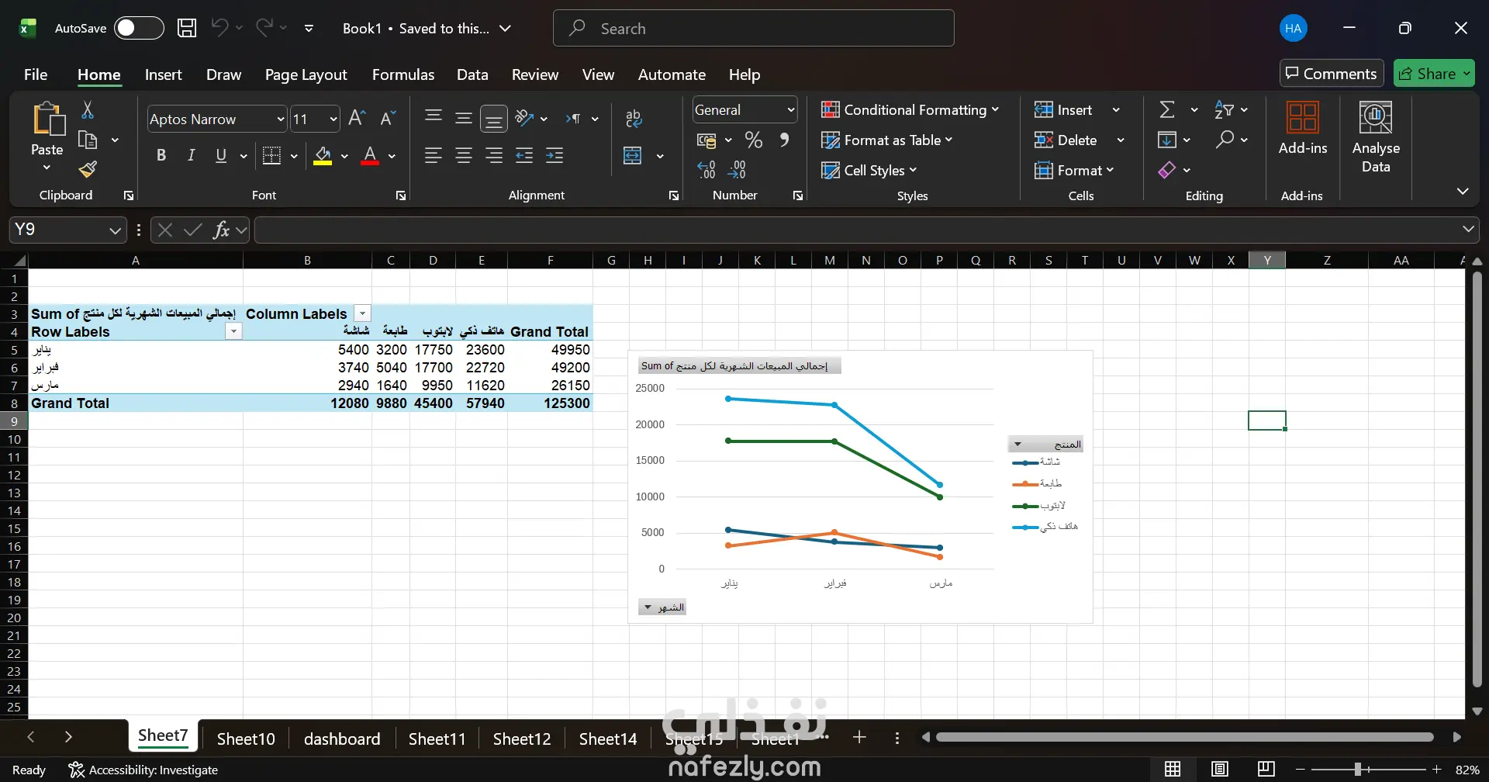Click in the Search box
Viewport: 1489px width, 782px height.
(x=753, y=29)
